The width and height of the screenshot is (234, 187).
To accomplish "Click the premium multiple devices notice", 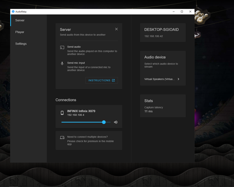I will (89, 140).
